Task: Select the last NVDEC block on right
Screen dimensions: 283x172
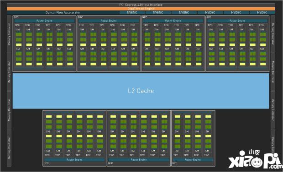Action: (x=262, y=13)
